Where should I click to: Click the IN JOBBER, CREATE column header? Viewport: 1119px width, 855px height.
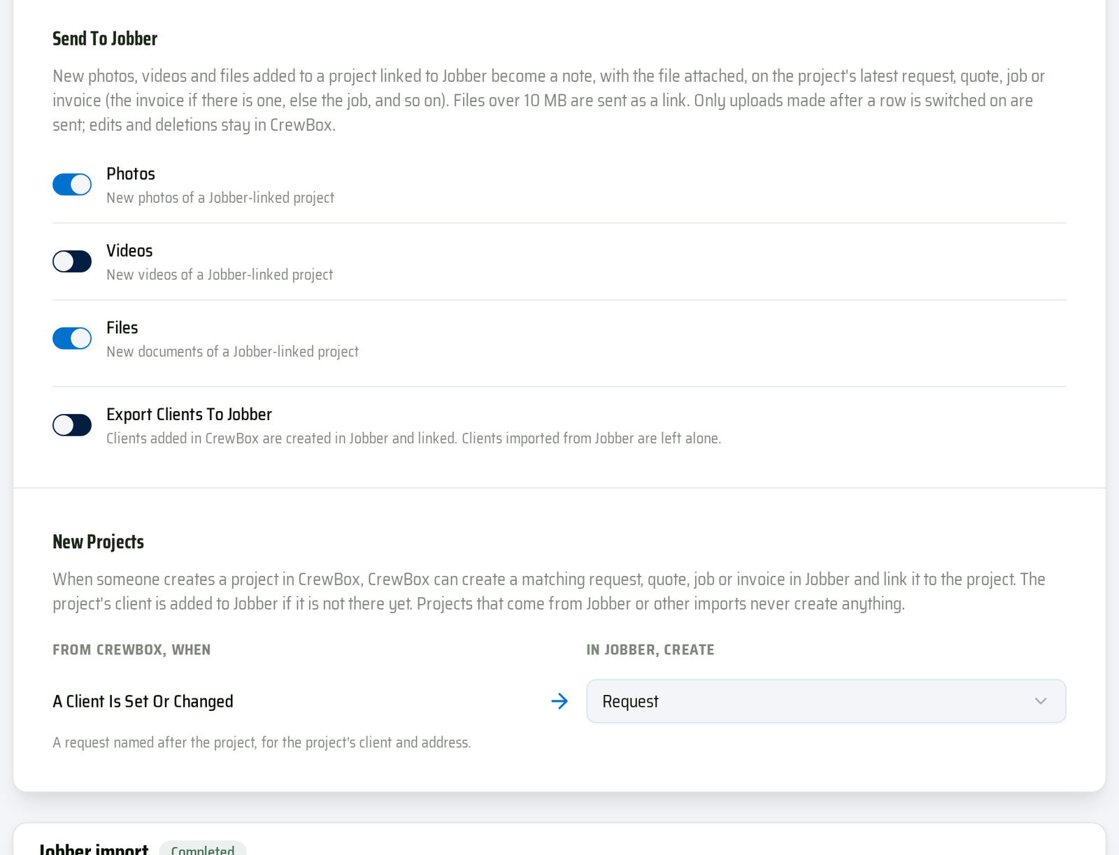[650, 649]
